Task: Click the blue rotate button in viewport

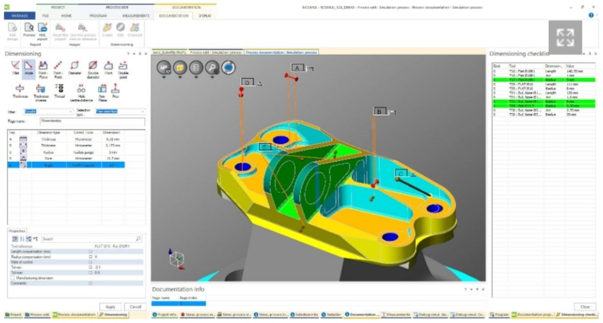Action: 228,68
